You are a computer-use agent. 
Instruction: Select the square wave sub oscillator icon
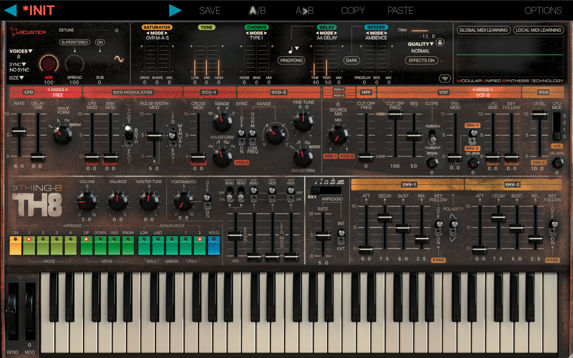coord(119,69)
